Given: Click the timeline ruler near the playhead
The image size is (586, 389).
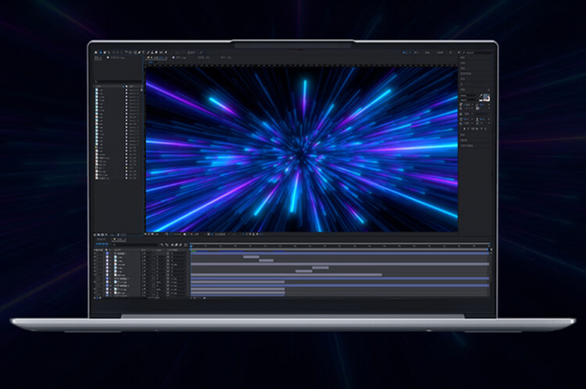Looking at the screenshot, I should (195, 246).
